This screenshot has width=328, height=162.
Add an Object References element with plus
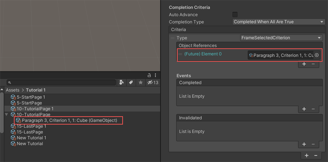304,64
